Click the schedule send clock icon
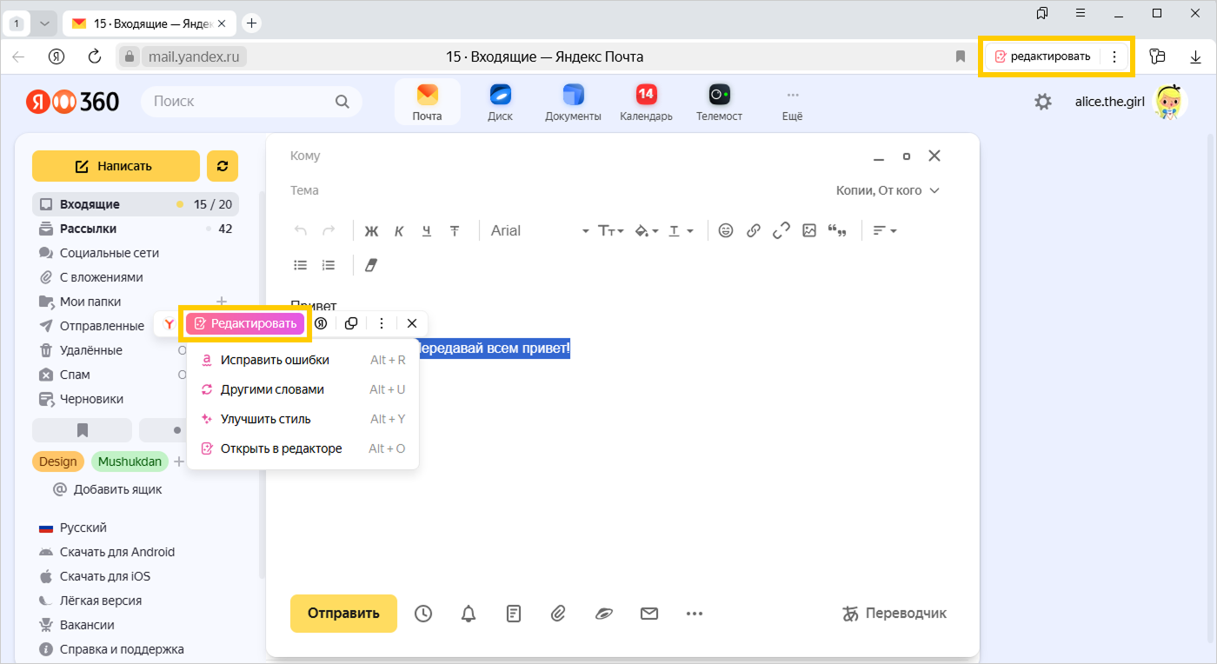This screenshot has width=1217, height=664. click(423, 614)
